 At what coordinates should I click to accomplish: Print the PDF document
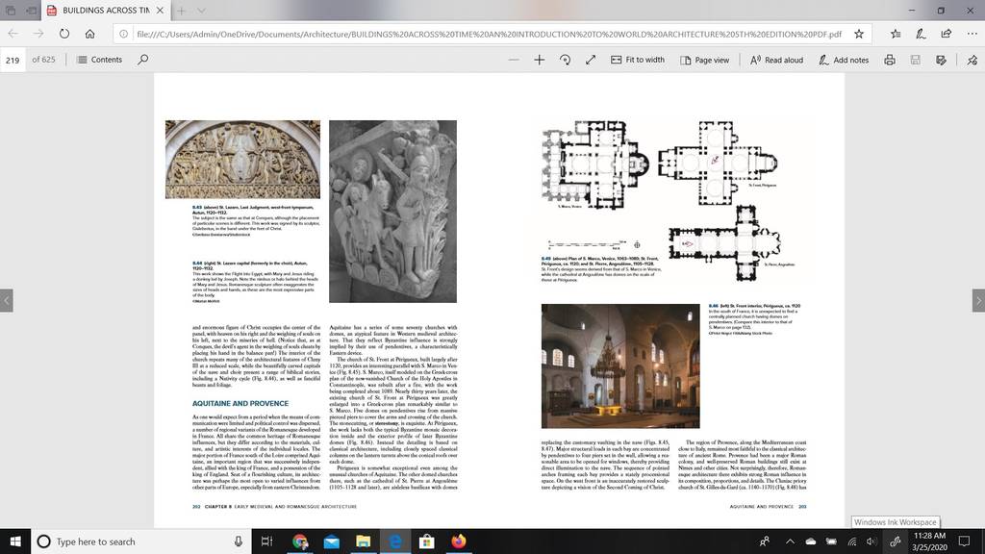(890, 60)
